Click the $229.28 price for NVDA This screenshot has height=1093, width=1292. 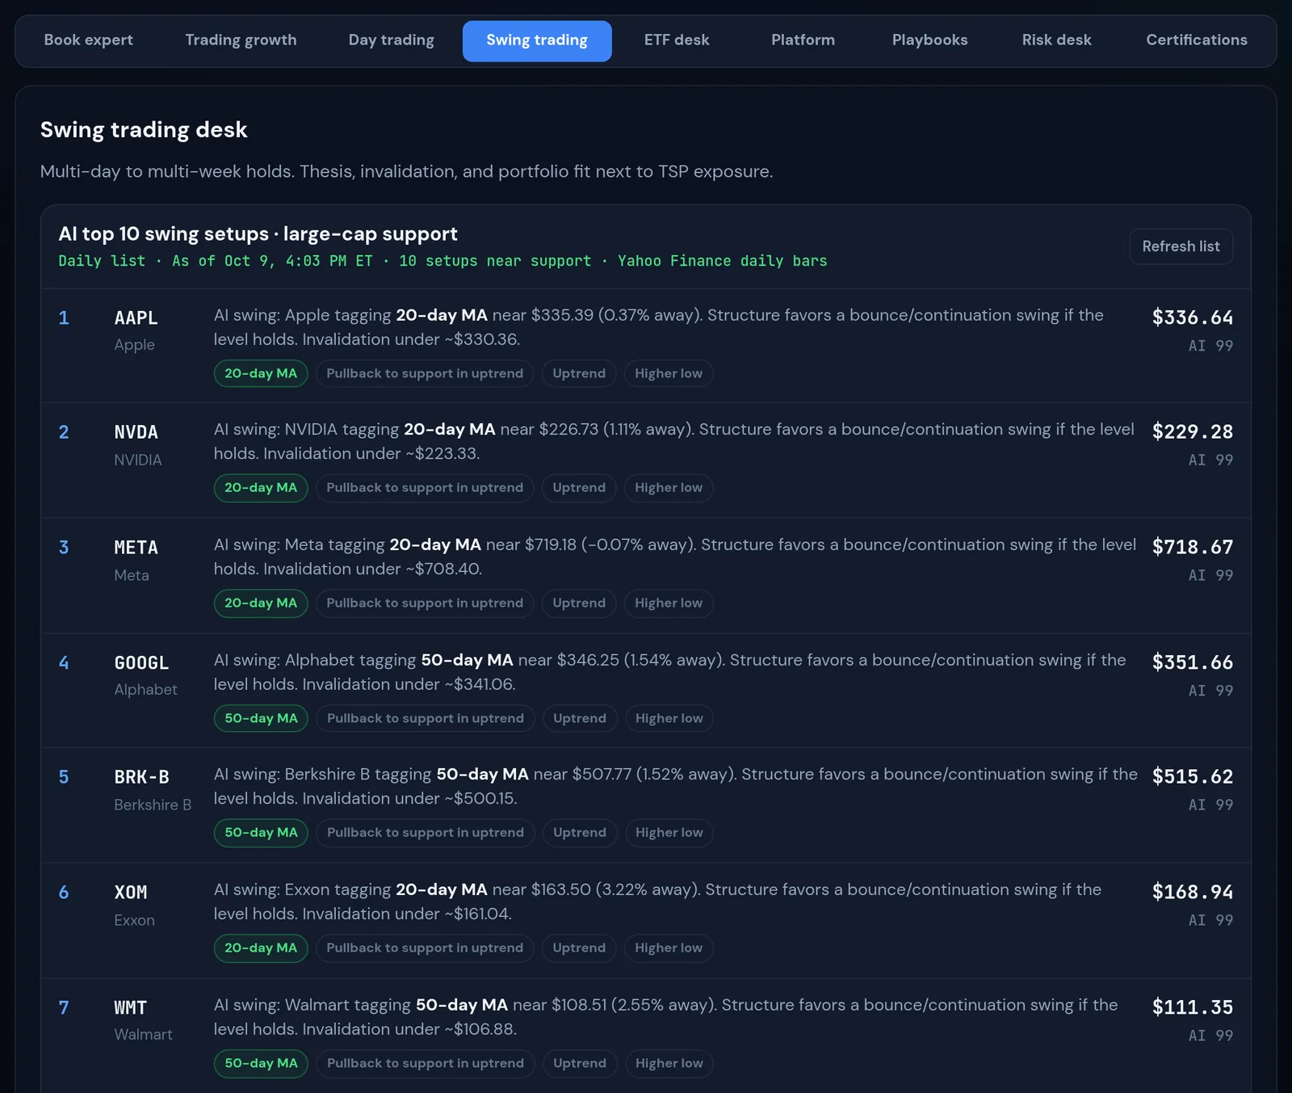pyautogui.click(x=1193, y=431)
